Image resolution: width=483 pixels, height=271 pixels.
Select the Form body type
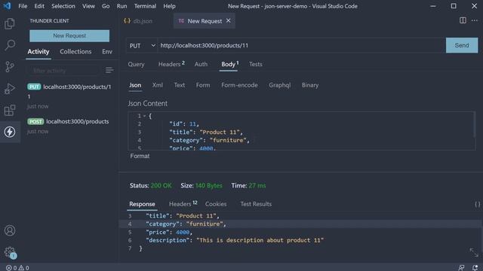[x=203, y=85]
